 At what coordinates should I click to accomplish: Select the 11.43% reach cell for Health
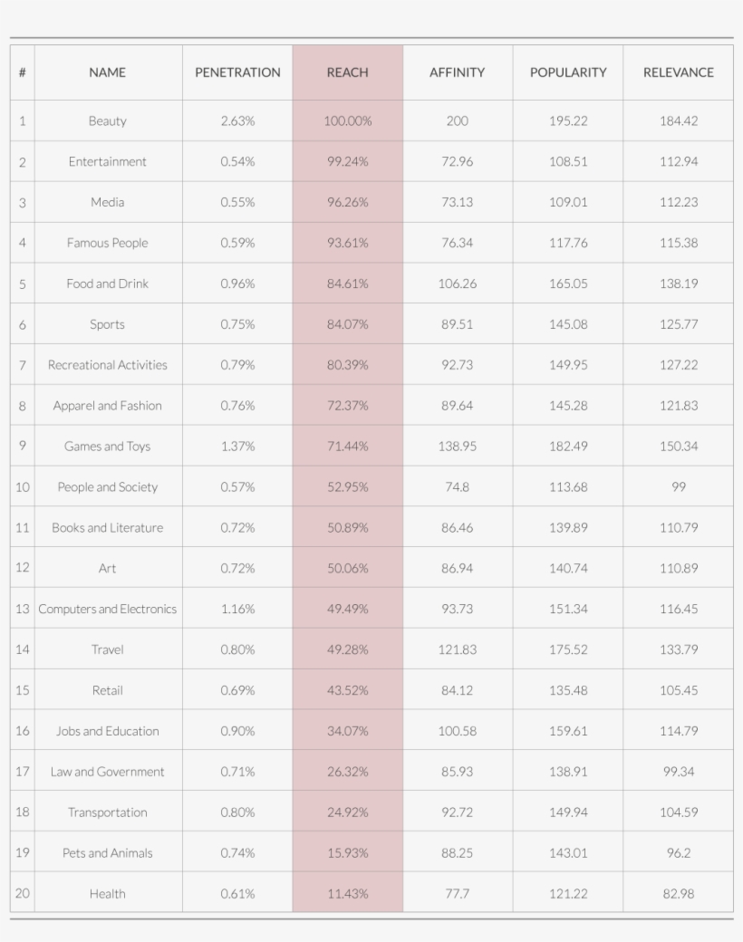(x=347, y=894)
